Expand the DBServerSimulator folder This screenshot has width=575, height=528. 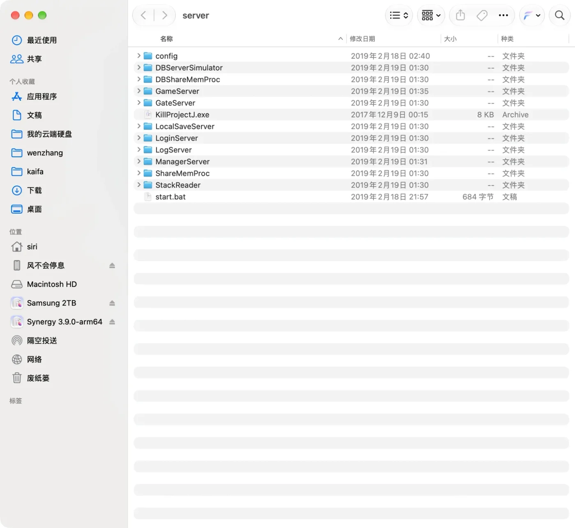pos(139,67)
